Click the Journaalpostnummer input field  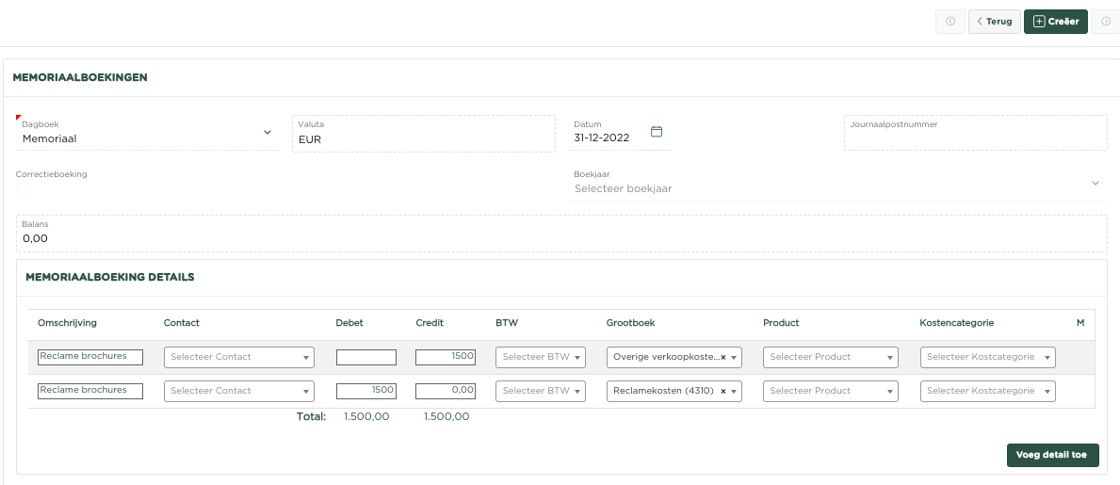click(x=975, y=138)
